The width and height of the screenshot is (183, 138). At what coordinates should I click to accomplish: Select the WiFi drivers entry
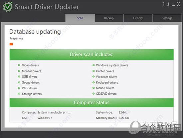(30, 88)
